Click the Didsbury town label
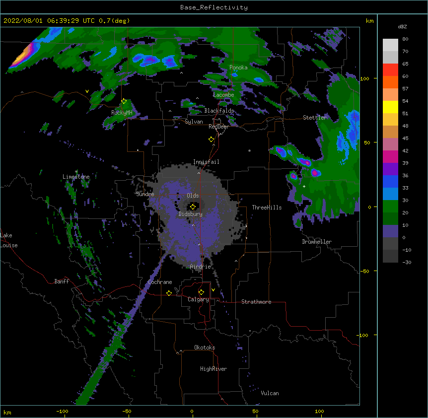 (190, 214)
